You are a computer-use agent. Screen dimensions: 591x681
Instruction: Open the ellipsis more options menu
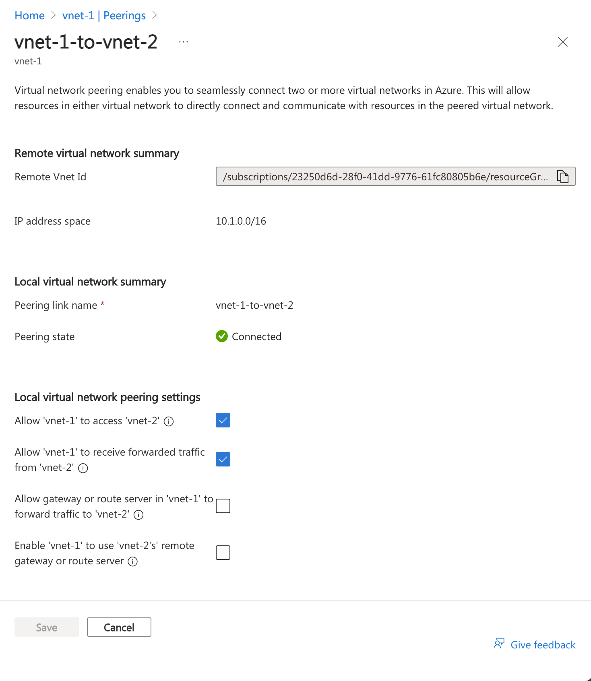(x=184, y=42)
